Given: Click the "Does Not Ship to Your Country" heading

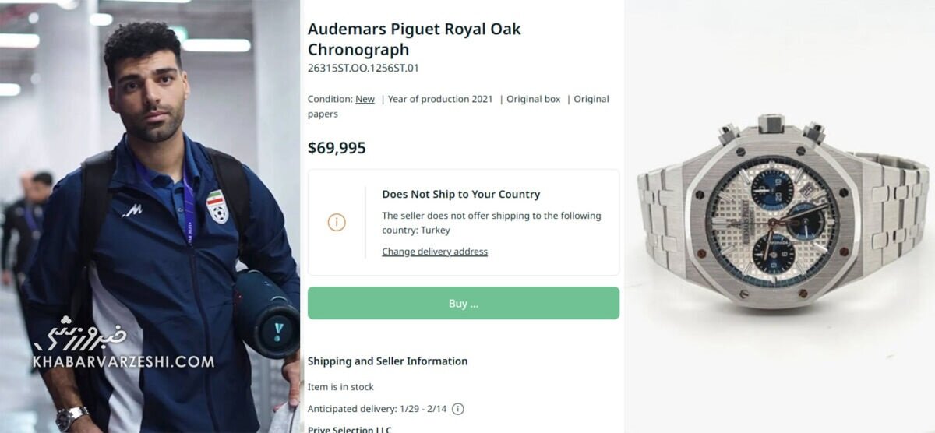Looking at the screenshot, I should pos(460,194).
